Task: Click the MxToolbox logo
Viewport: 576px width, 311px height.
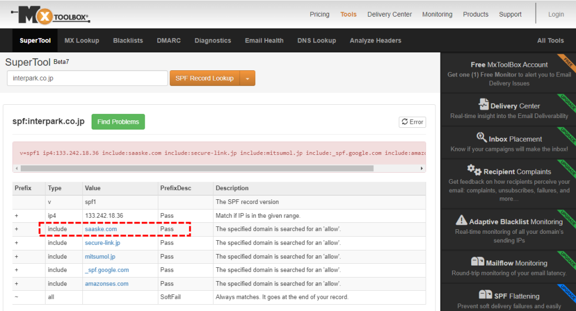Action: 54,15
